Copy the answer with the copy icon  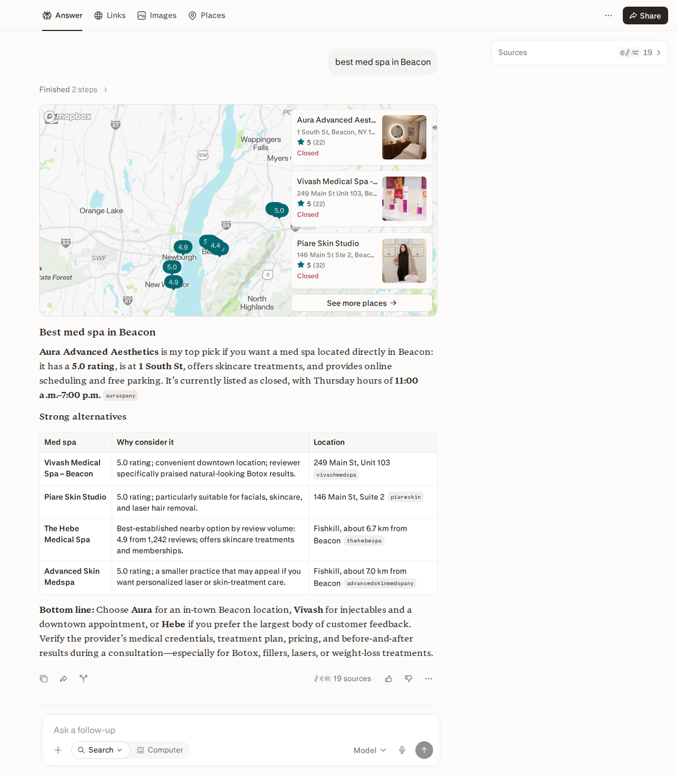pyautogui.click(x=44, y=679)
